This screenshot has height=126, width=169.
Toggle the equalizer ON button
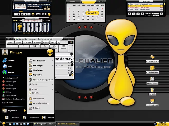coord(15,20)
